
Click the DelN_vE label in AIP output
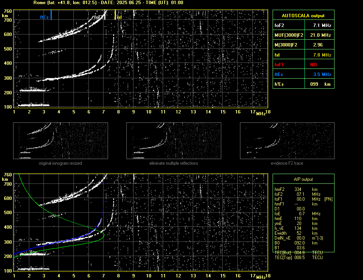pos(282,238)
